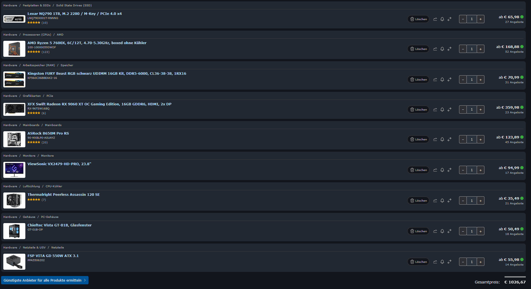Open the CPU-Kühler breadcrumb category
Screen dimensions: 531x289
coord(54,186)
